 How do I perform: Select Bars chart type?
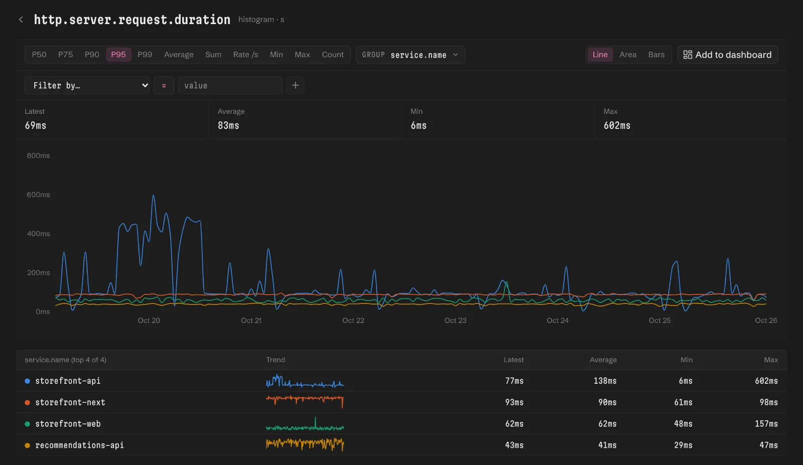tap(656, 55)
